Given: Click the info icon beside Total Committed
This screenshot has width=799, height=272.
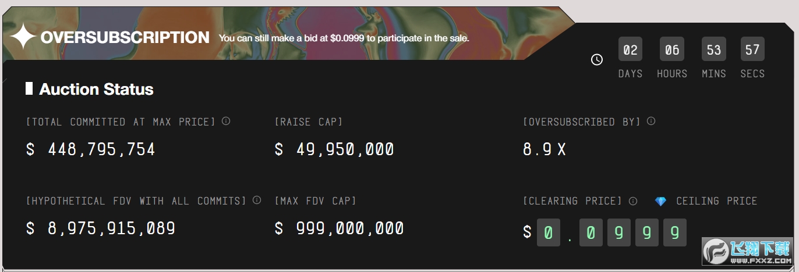Looking at the screenshot, I should (x=226, y=121).
